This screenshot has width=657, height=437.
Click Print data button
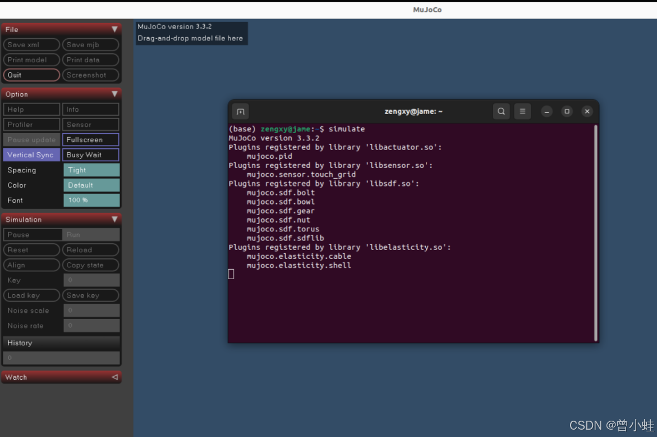pos(90,60)
